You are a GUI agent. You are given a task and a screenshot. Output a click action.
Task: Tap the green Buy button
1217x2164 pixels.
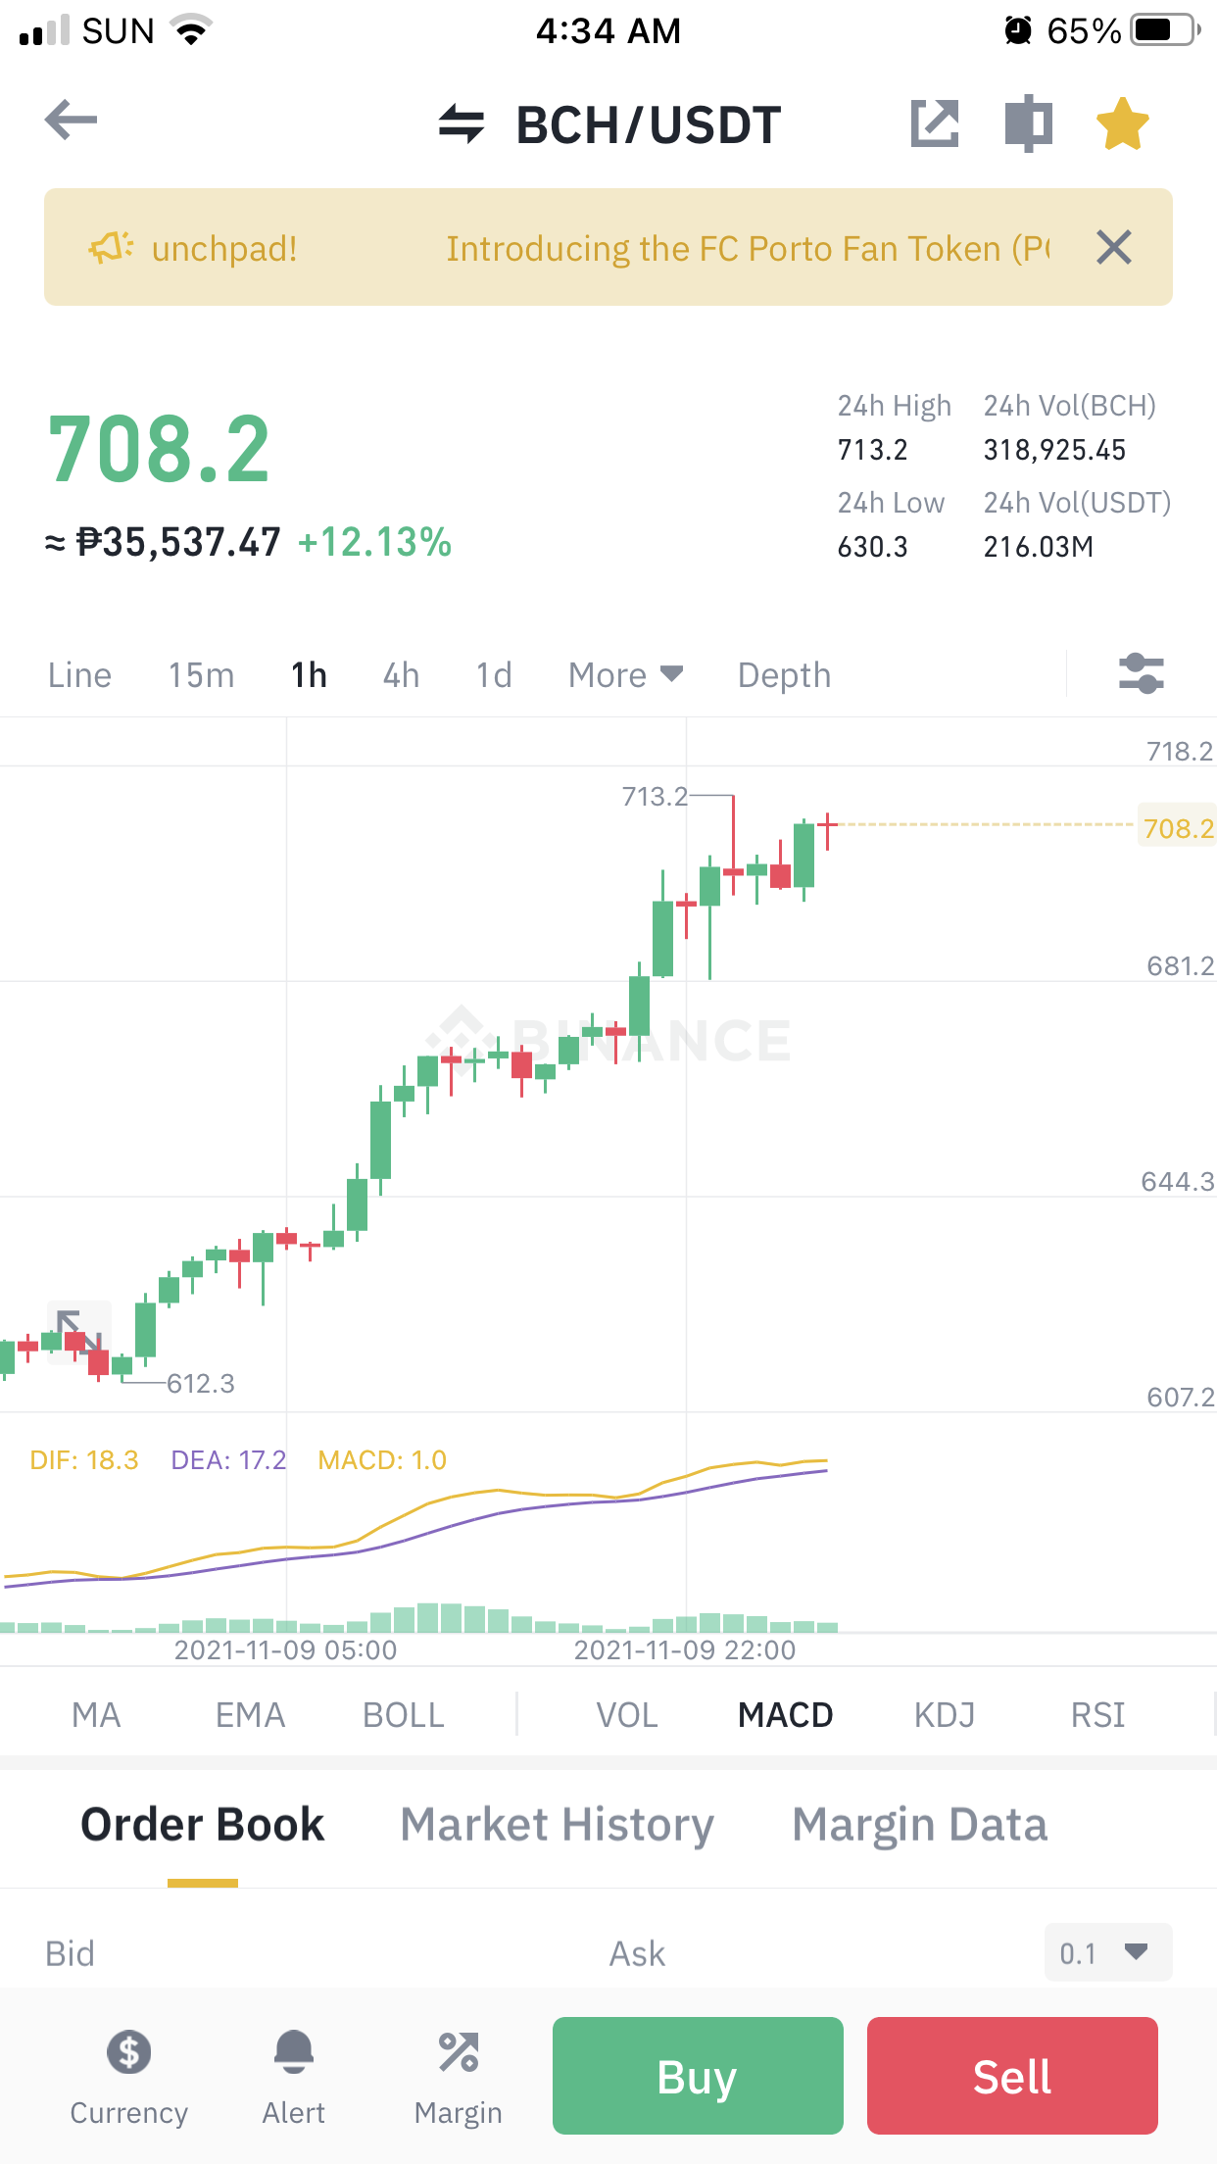point(698,2076)
